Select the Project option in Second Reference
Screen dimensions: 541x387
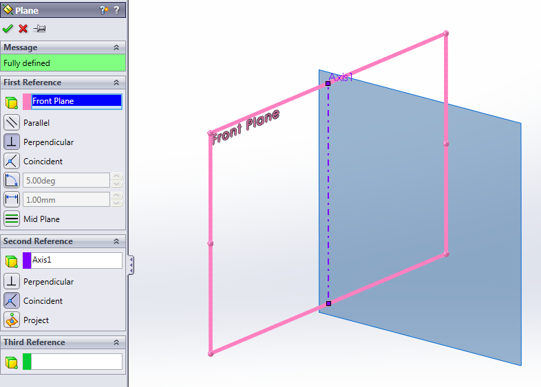coord(12,320)
